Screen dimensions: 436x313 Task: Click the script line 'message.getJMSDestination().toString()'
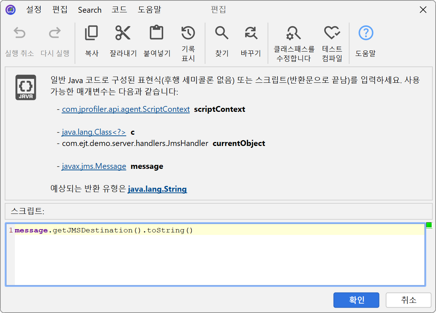coord(104,230)
